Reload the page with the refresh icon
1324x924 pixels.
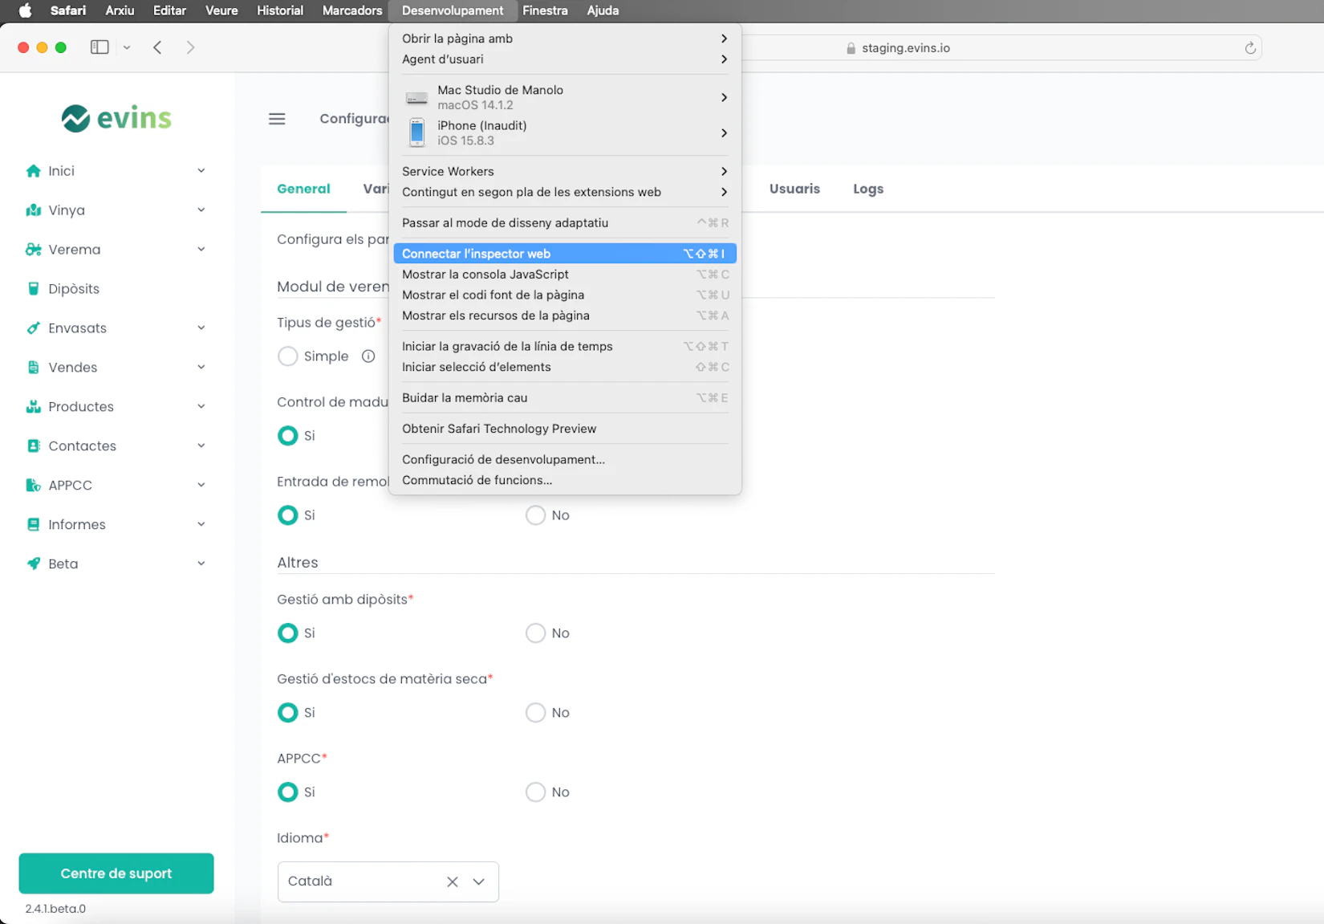pyautogui.click(x=1249, y=48)
